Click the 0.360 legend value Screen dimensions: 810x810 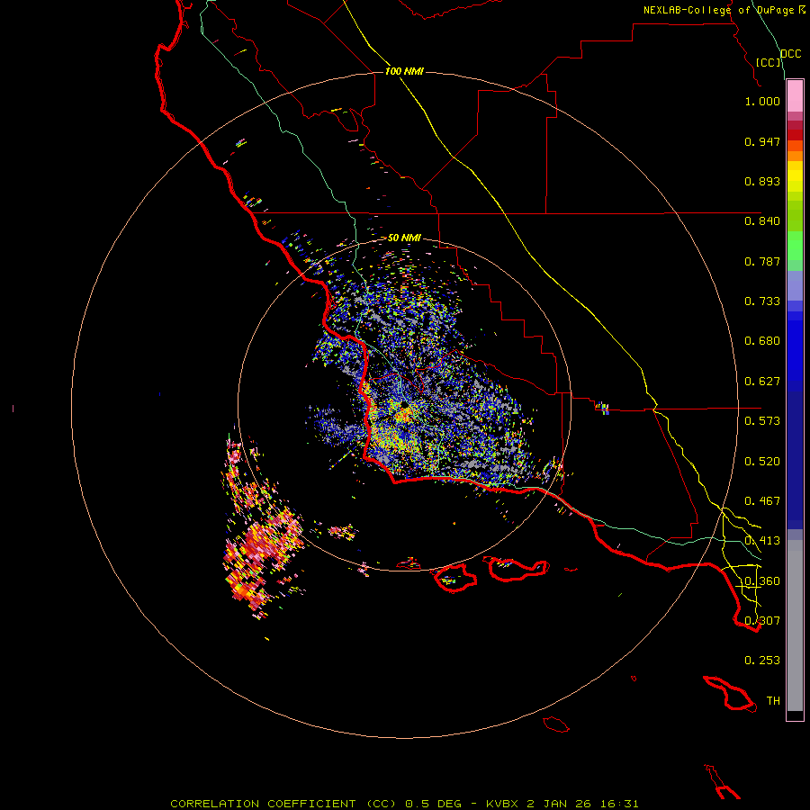[x=762, y=581]
